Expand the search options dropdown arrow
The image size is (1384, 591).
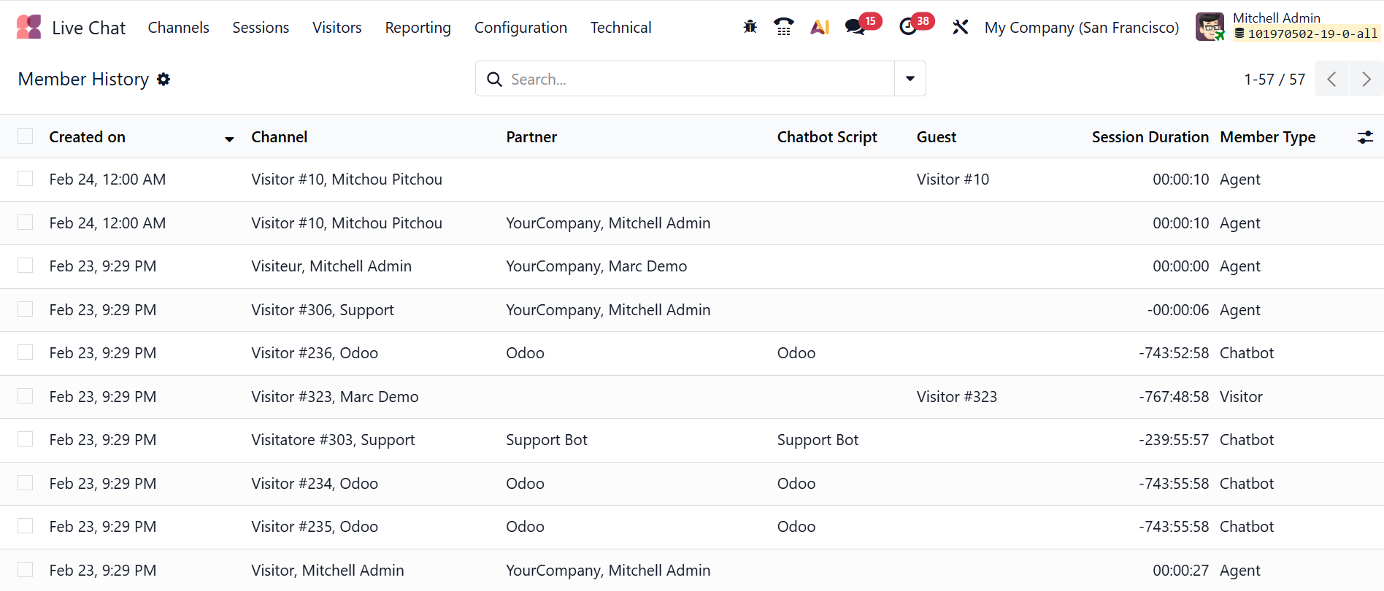coord(910,79)
